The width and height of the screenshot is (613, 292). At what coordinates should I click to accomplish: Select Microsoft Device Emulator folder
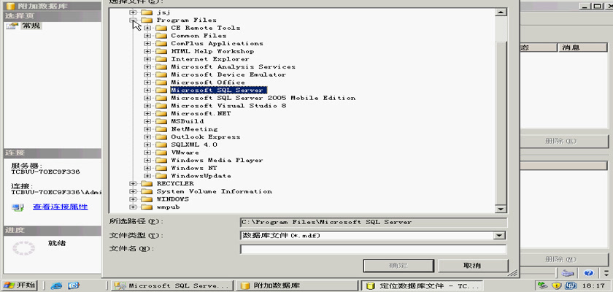[228, 74]
